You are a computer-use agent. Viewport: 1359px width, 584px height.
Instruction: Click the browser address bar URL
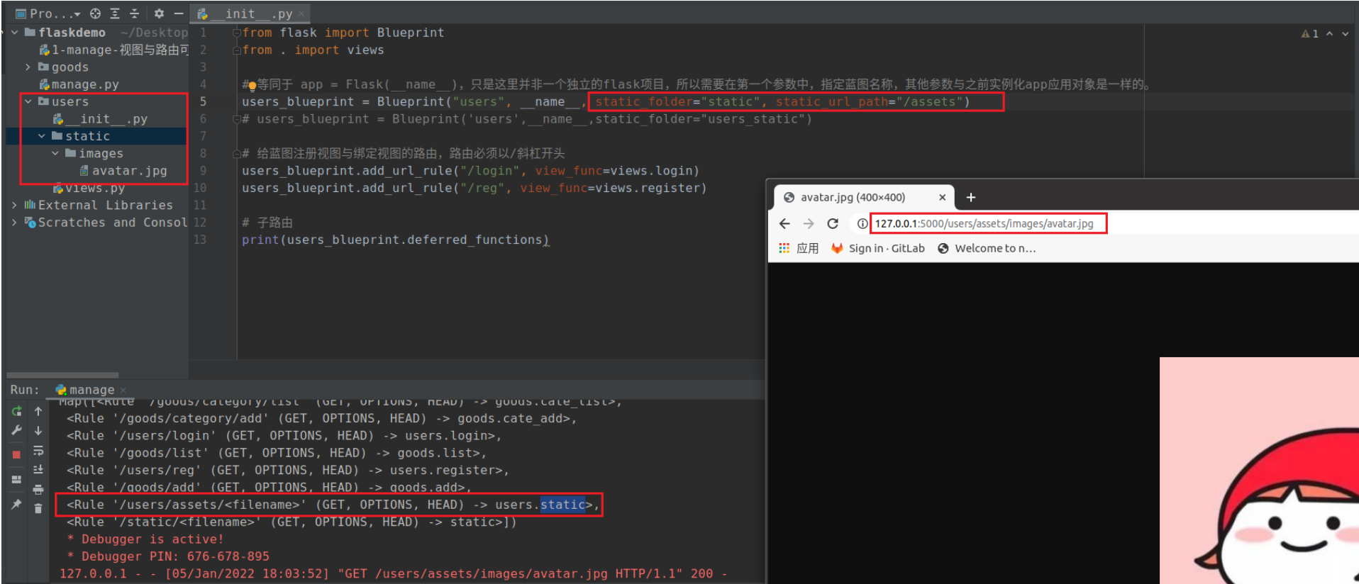tap(984, 224)
